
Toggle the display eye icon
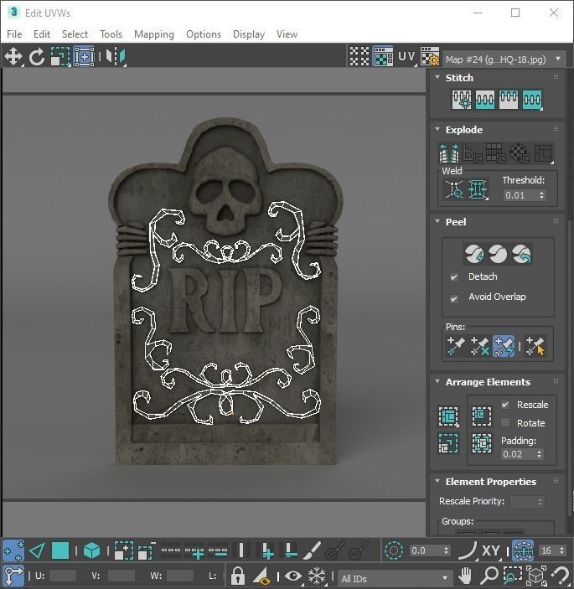[293, 575]
